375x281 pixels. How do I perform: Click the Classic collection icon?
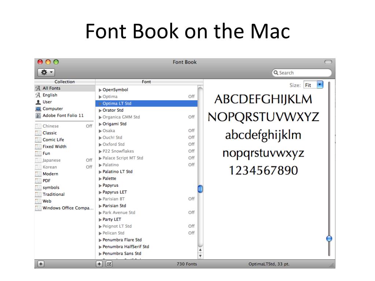[38, 133]
